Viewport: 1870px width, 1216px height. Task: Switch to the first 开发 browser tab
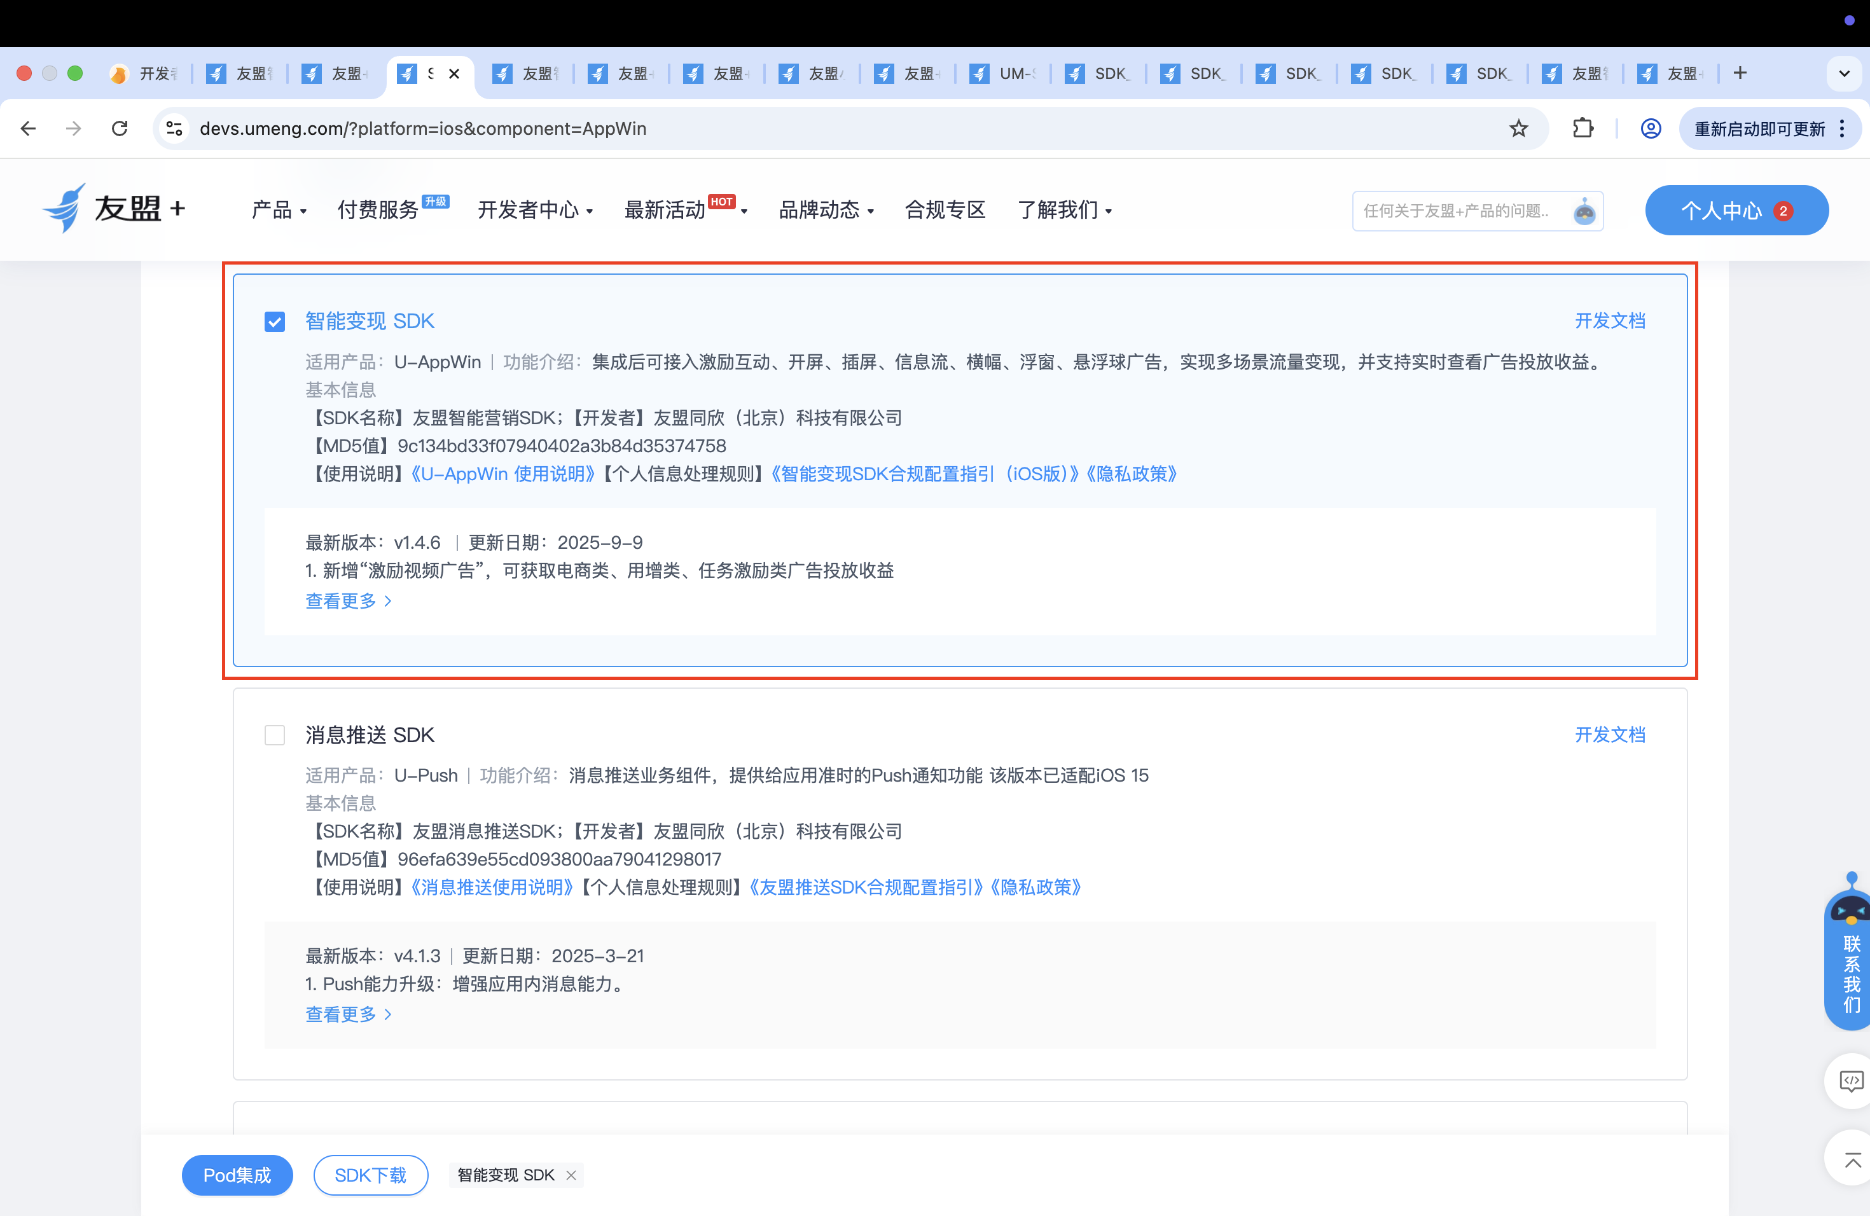click(x=143, y=74)
